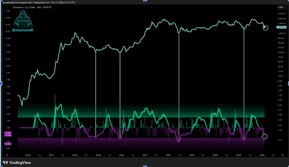The height and width of the screenshot is (167, 289).
Task: Click the purple -2.35 indicator value label
Action: click(x=8, y=144)
